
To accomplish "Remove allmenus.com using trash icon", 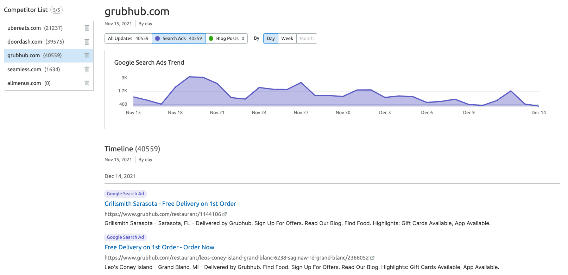I will 87,83.
